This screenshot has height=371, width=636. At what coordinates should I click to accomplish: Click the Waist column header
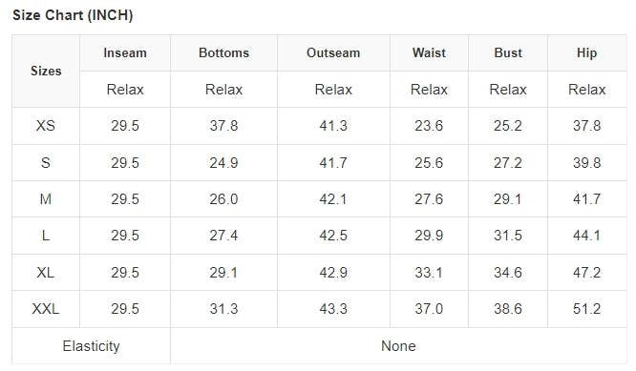[429, 52]
